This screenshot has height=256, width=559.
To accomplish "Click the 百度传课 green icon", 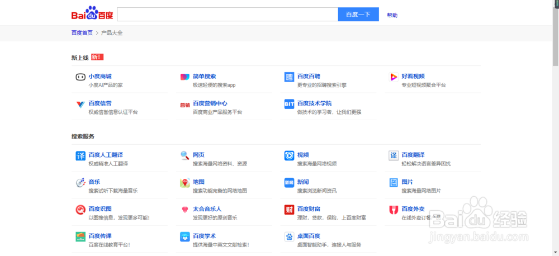I will tap(80, 237).
